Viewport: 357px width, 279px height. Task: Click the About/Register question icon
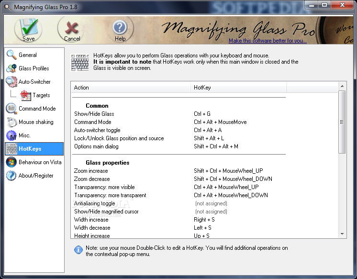(11, 176)
